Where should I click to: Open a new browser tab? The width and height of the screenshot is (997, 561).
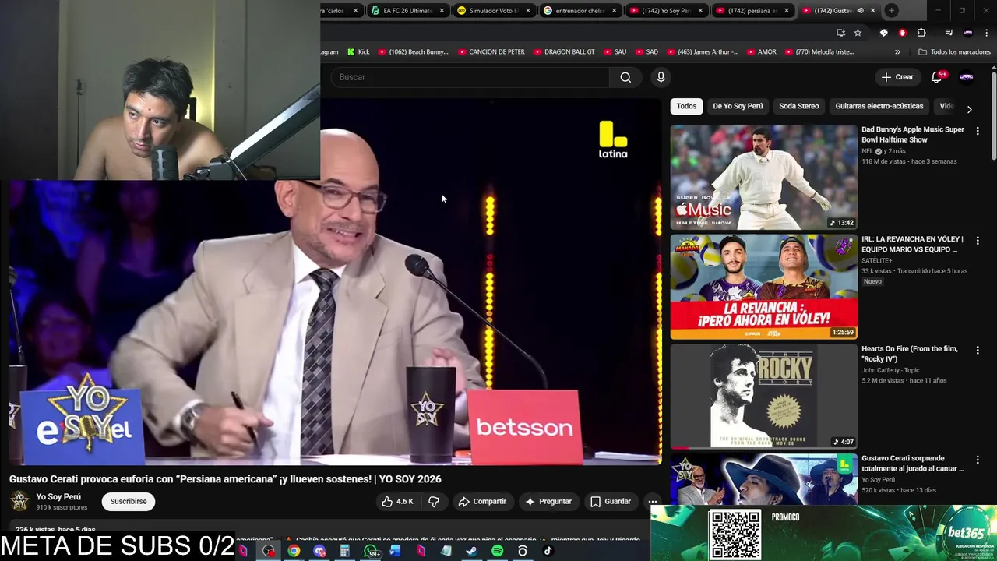coord(892,10)
